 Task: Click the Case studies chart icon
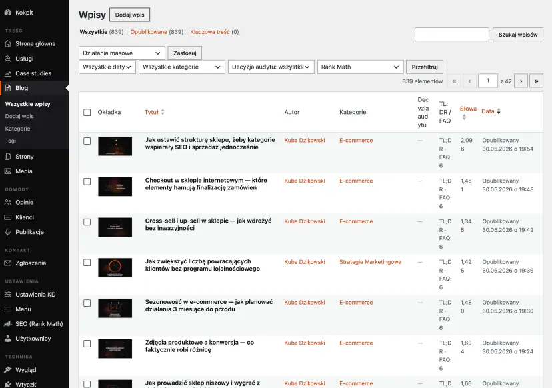pos(8,73)
